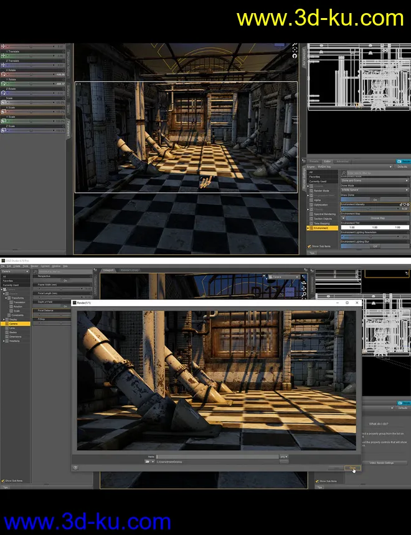The image size is (411, 535).
Task: Toggle the Draw Dome On switch
Action: click(375, 200)
